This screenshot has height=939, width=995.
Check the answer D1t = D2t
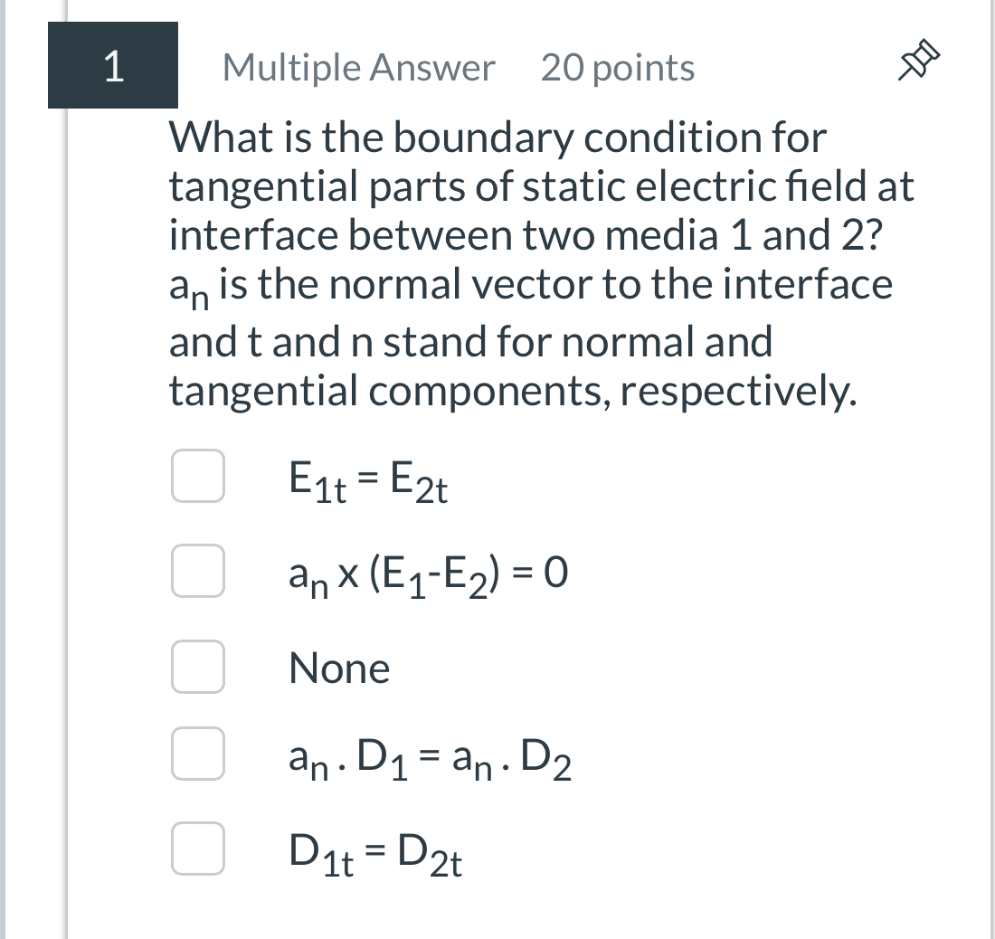(x=198, y=850)
